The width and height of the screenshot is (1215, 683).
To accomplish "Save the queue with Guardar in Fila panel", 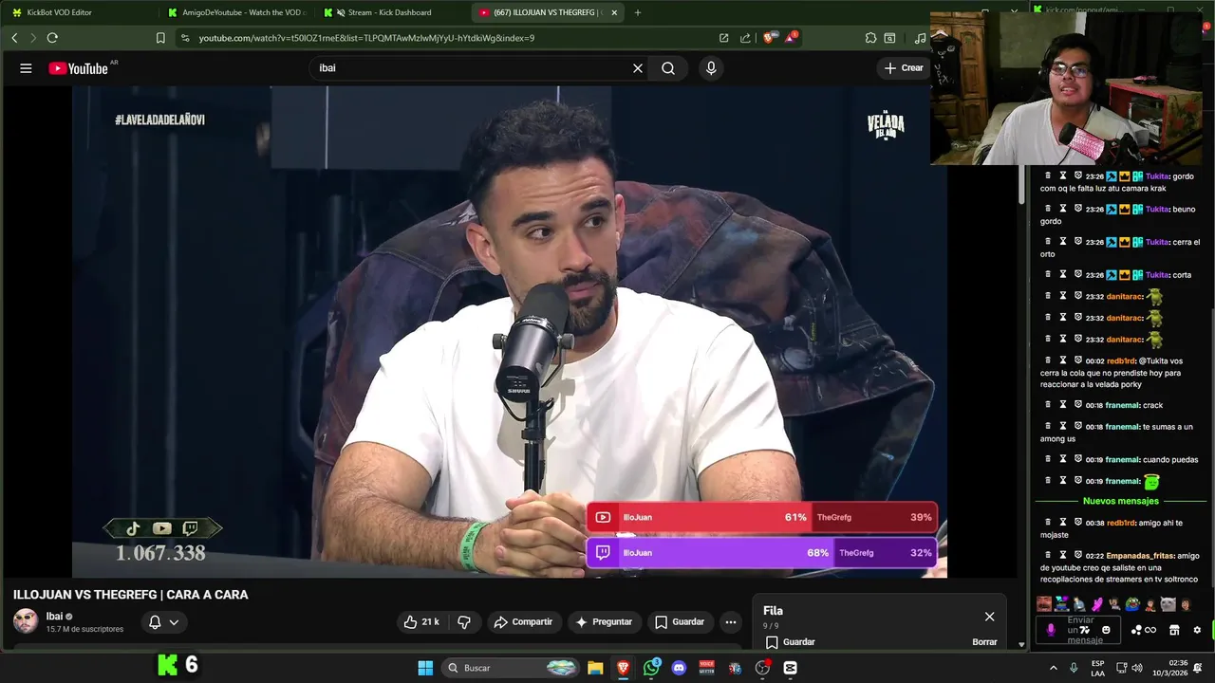I will click(x=790, y=642).
